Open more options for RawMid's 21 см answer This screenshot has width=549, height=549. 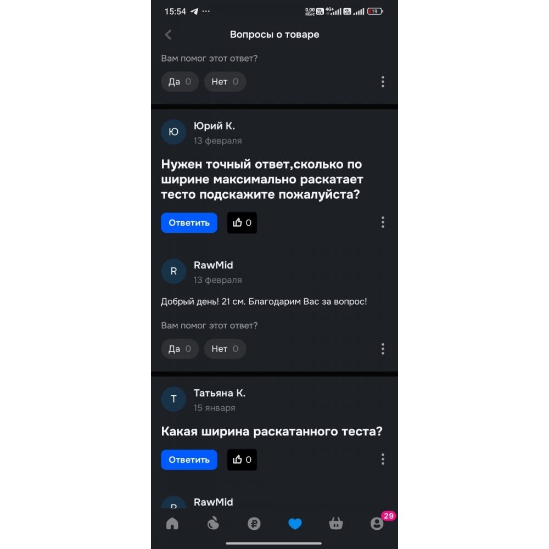[383, 349]
